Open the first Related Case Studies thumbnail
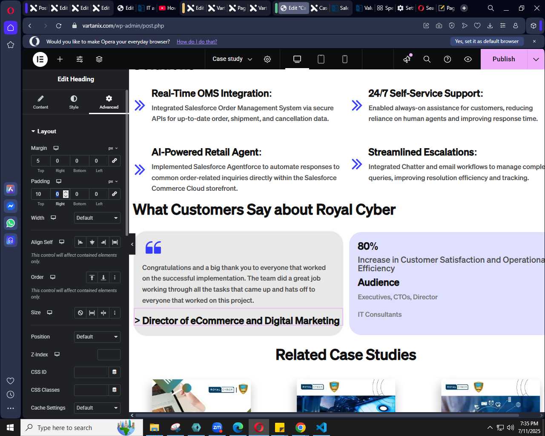 (x=201, y=396)
